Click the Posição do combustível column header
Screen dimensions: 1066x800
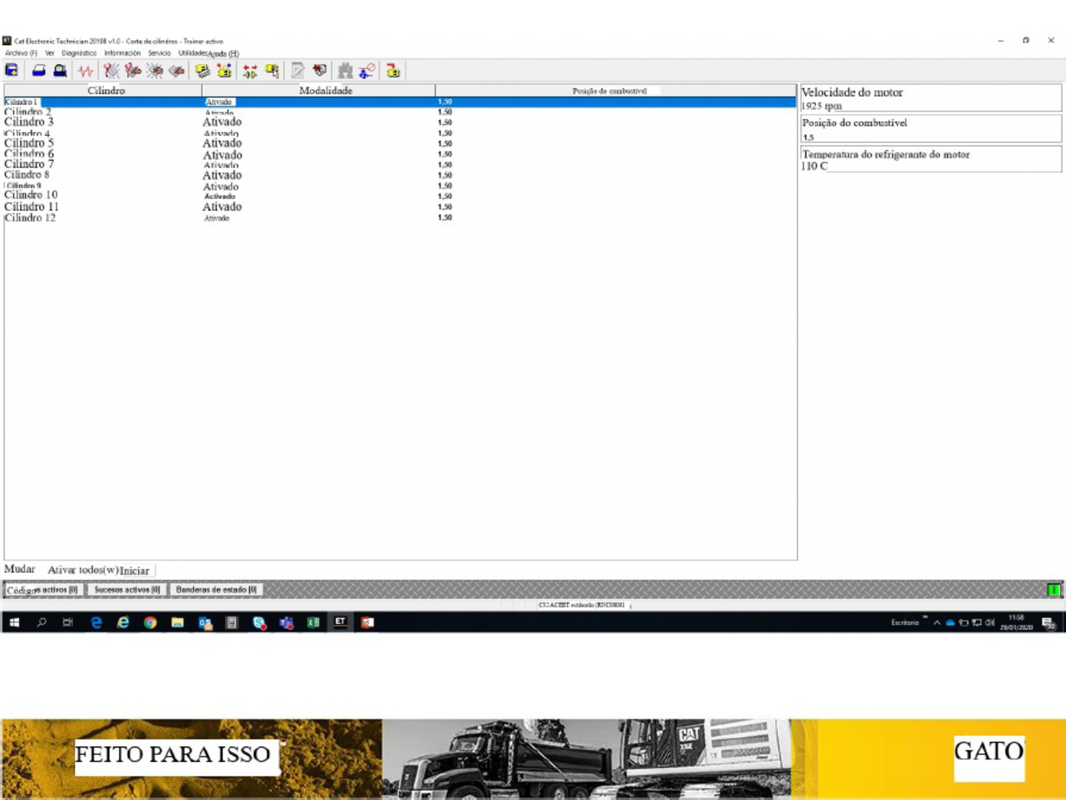click(x=616, y=91)
